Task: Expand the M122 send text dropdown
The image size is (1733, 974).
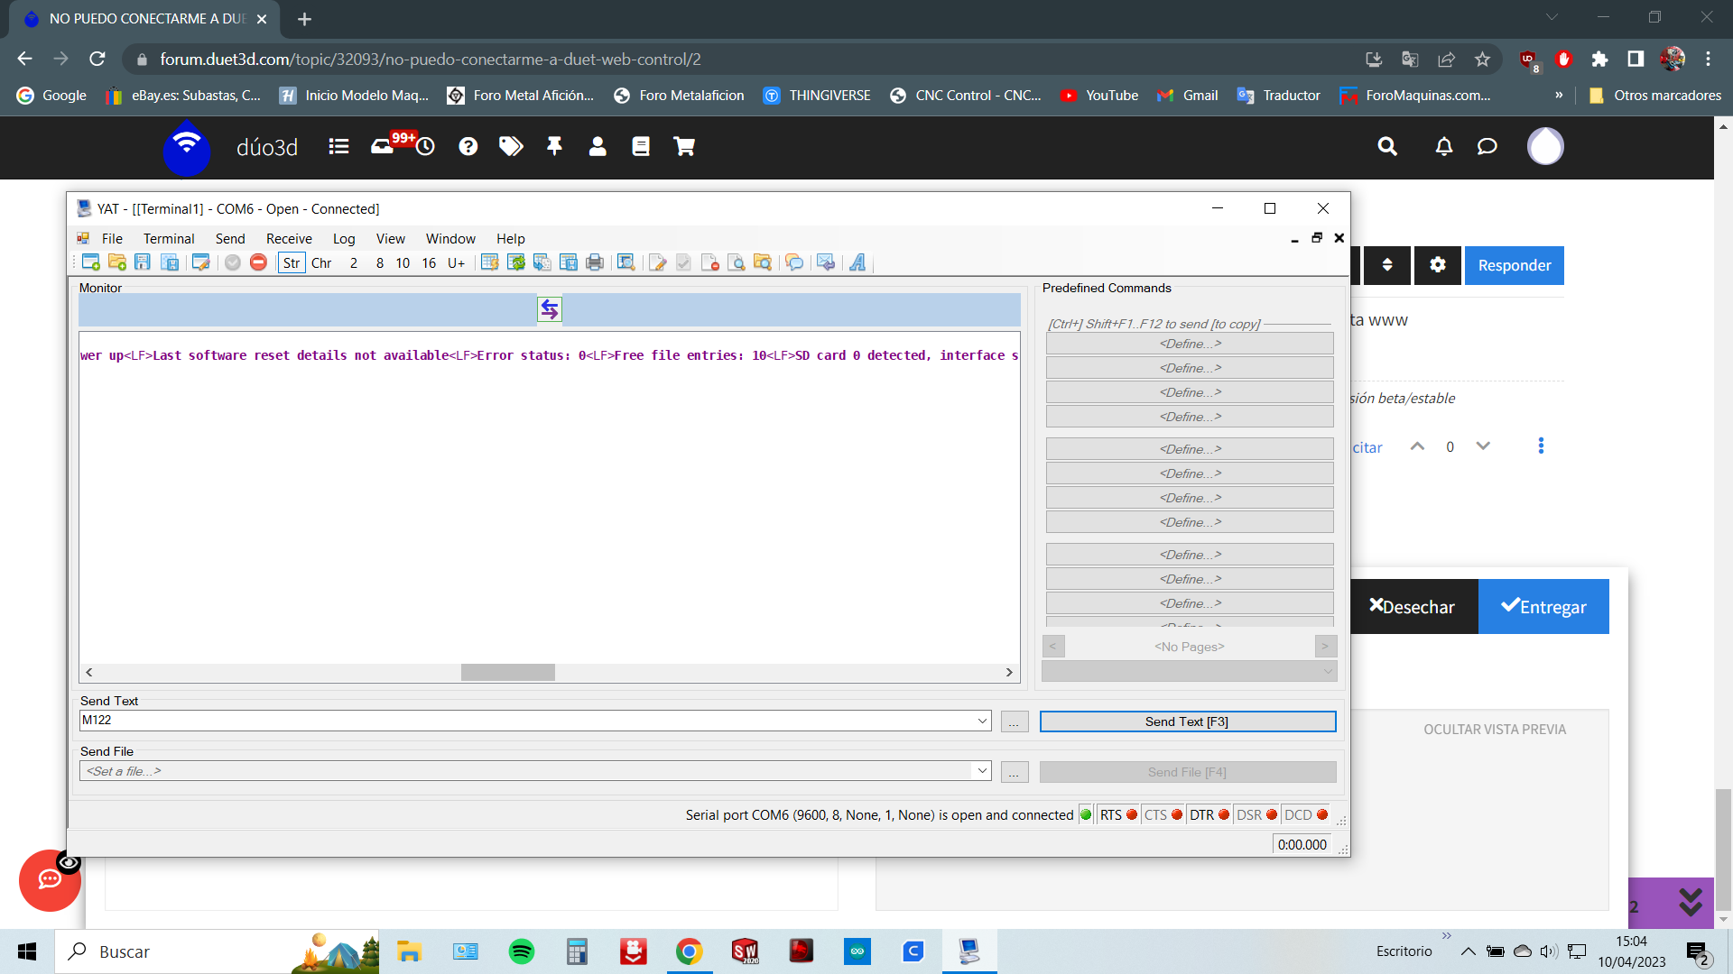Action: (x=981, y=721)
